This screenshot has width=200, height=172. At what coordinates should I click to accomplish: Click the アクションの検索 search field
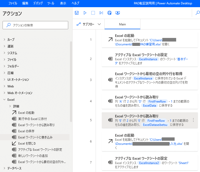[35, 25]
